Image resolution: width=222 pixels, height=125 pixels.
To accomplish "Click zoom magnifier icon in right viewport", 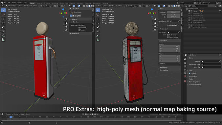I will [x=155, y=19].
